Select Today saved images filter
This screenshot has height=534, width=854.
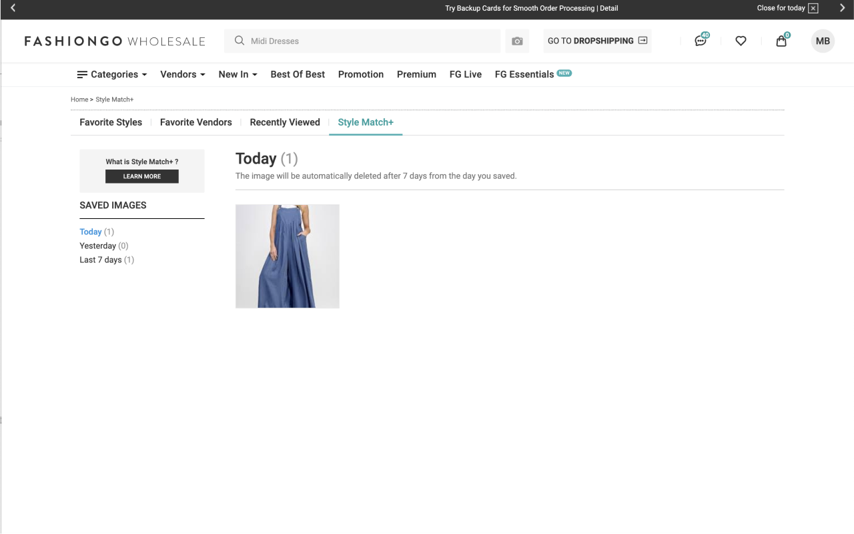point(97,232)
